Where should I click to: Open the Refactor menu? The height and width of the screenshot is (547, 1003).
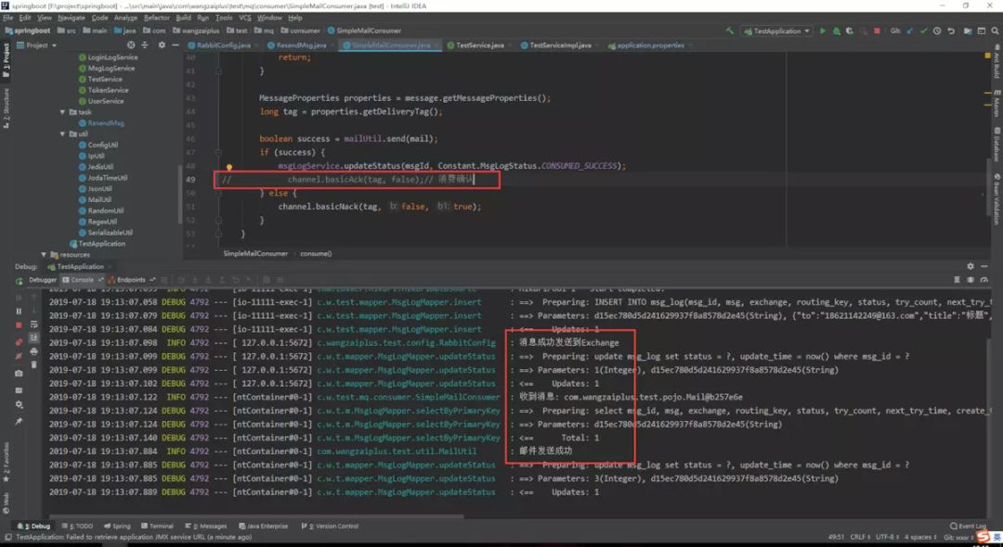click(157, 18)
